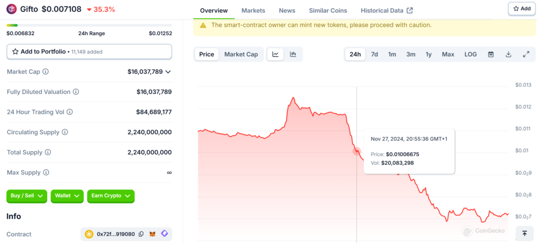Select the Max time range

(x=448, y=54)
